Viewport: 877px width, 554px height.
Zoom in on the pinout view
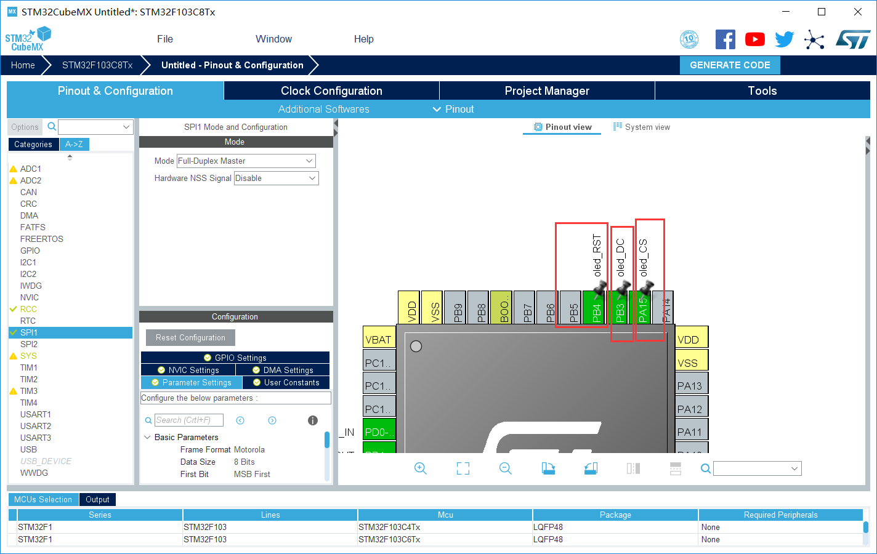[421, 468]
